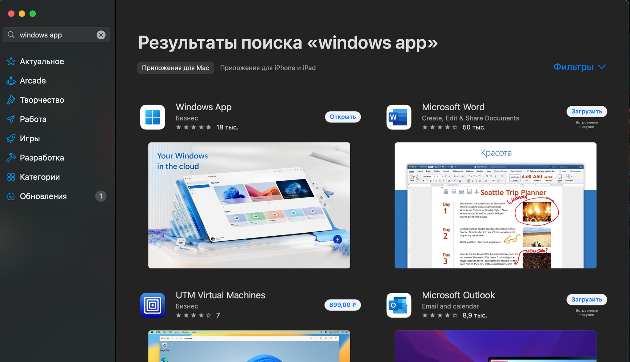The height and width of the screenshot is (362, 630).
Task: Click the Windows App icon
Action: [153, 117]
